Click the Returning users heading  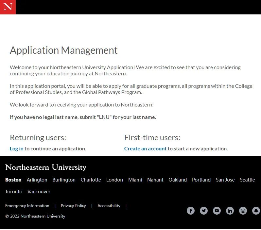coord(38,138)
